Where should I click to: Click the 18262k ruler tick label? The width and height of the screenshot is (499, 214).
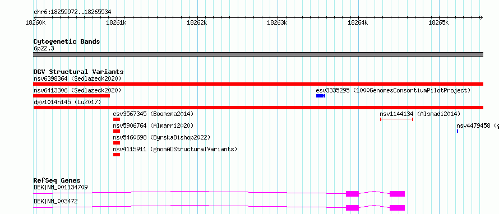(x=197, y=22)
